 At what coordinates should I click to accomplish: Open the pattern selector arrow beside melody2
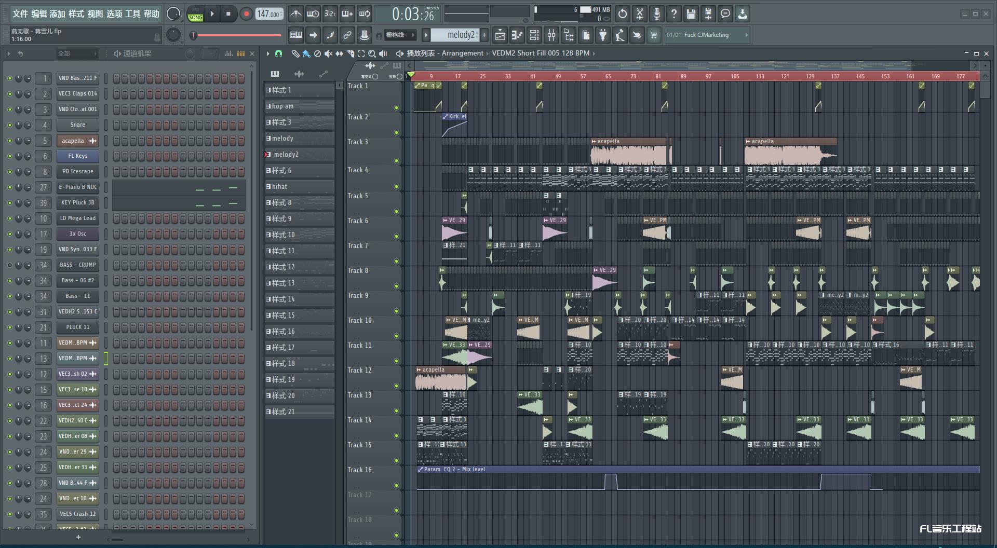[426, 35]
